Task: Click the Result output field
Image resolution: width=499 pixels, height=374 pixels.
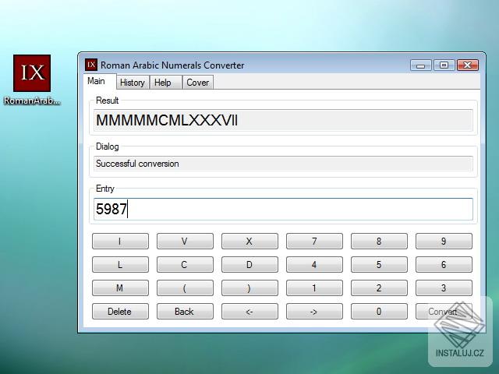Action: [x=283, y=120]
